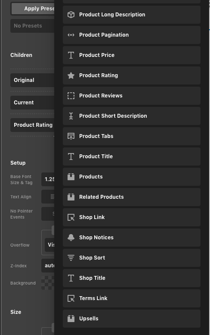Click the Shop Notices bell icon
Viewport: 210px width, 335px height.
[x=71, y=238]
